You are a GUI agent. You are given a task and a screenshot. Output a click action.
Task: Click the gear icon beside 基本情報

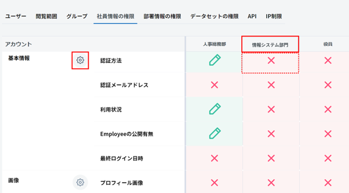click(80, 60)
